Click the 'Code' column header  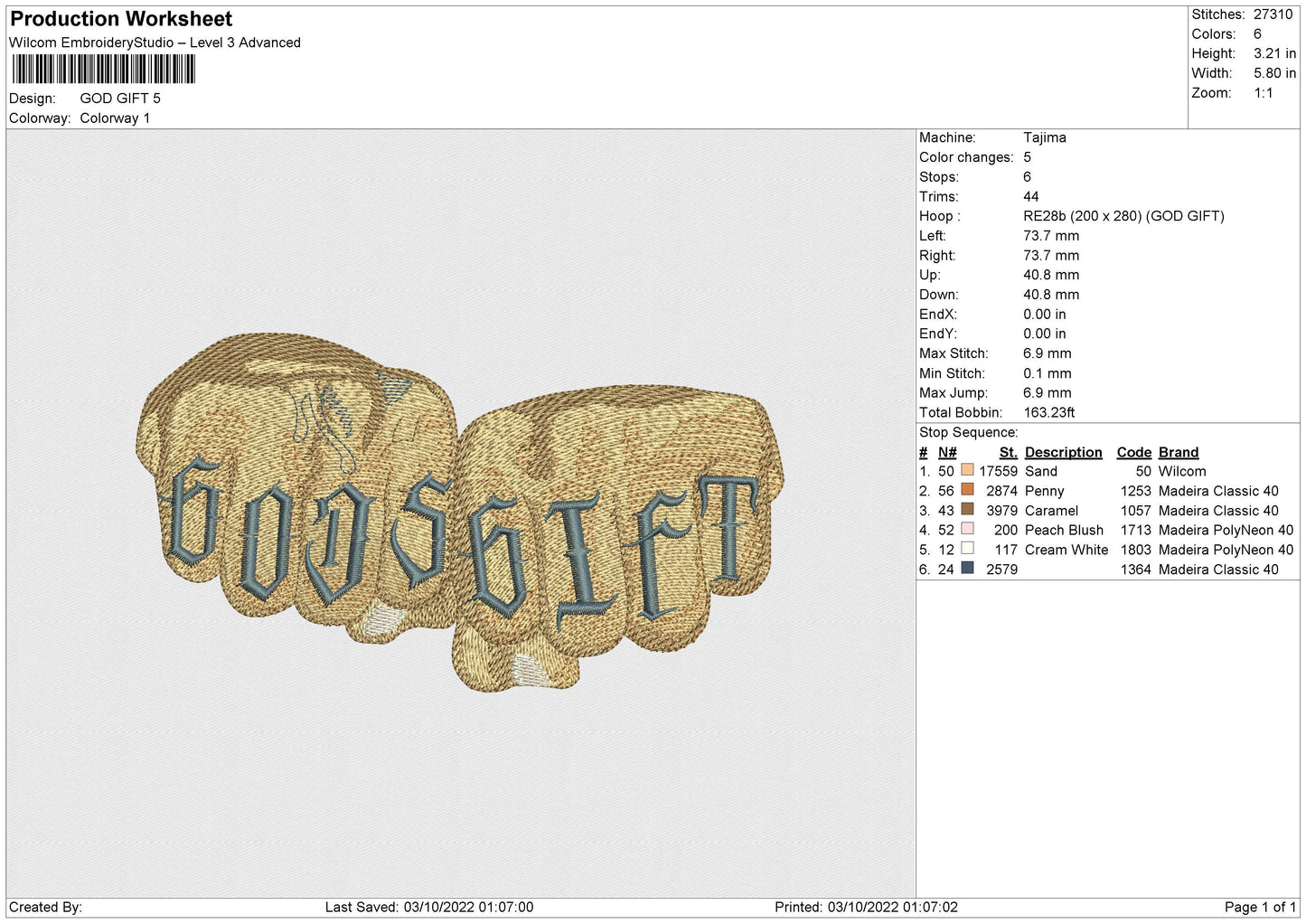tap(1133, 452)
